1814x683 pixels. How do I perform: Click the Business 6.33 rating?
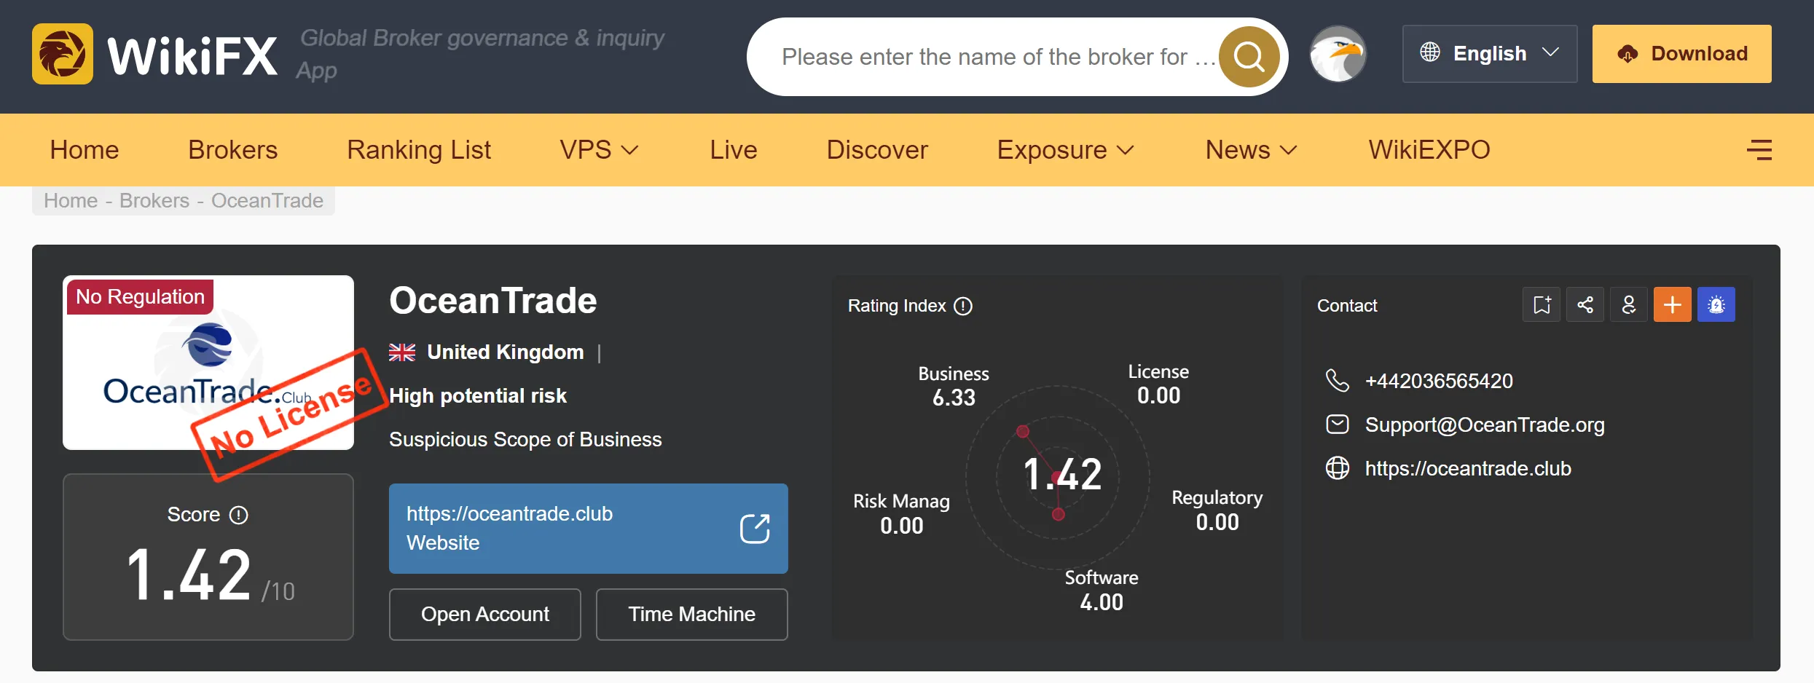(x=954, y=386)
